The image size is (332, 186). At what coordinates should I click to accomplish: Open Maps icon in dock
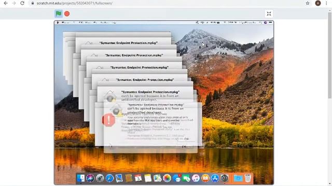157,178
